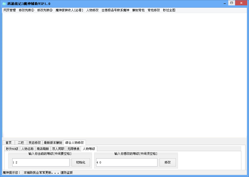
Task: Open the 魔神家族收人[必看] menu
Action: point(69,10)
